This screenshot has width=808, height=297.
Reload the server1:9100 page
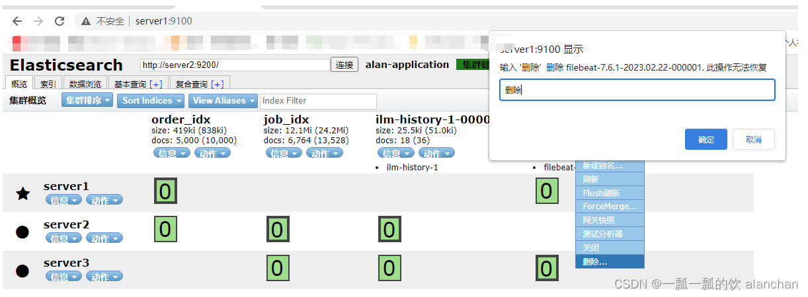[x=60, y=21]
